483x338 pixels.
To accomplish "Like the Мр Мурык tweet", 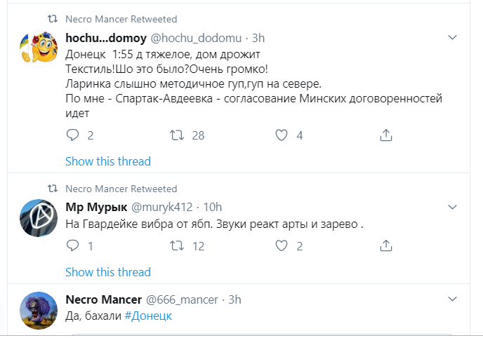I will point(282,245).
